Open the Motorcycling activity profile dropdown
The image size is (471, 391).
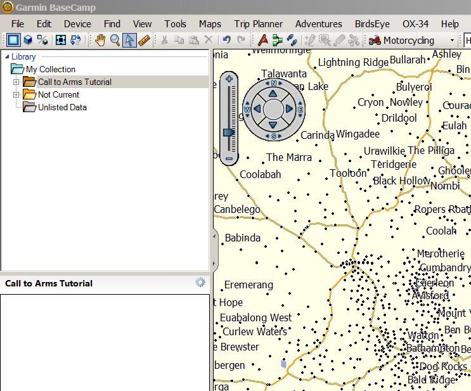(452, 41)
